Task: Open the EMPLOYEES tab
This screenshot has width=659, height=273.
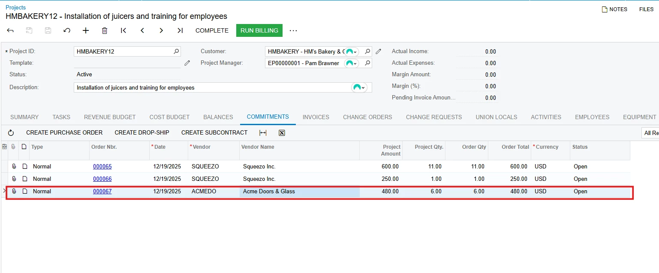Action: pyautogui.click(x=592, y=117)
